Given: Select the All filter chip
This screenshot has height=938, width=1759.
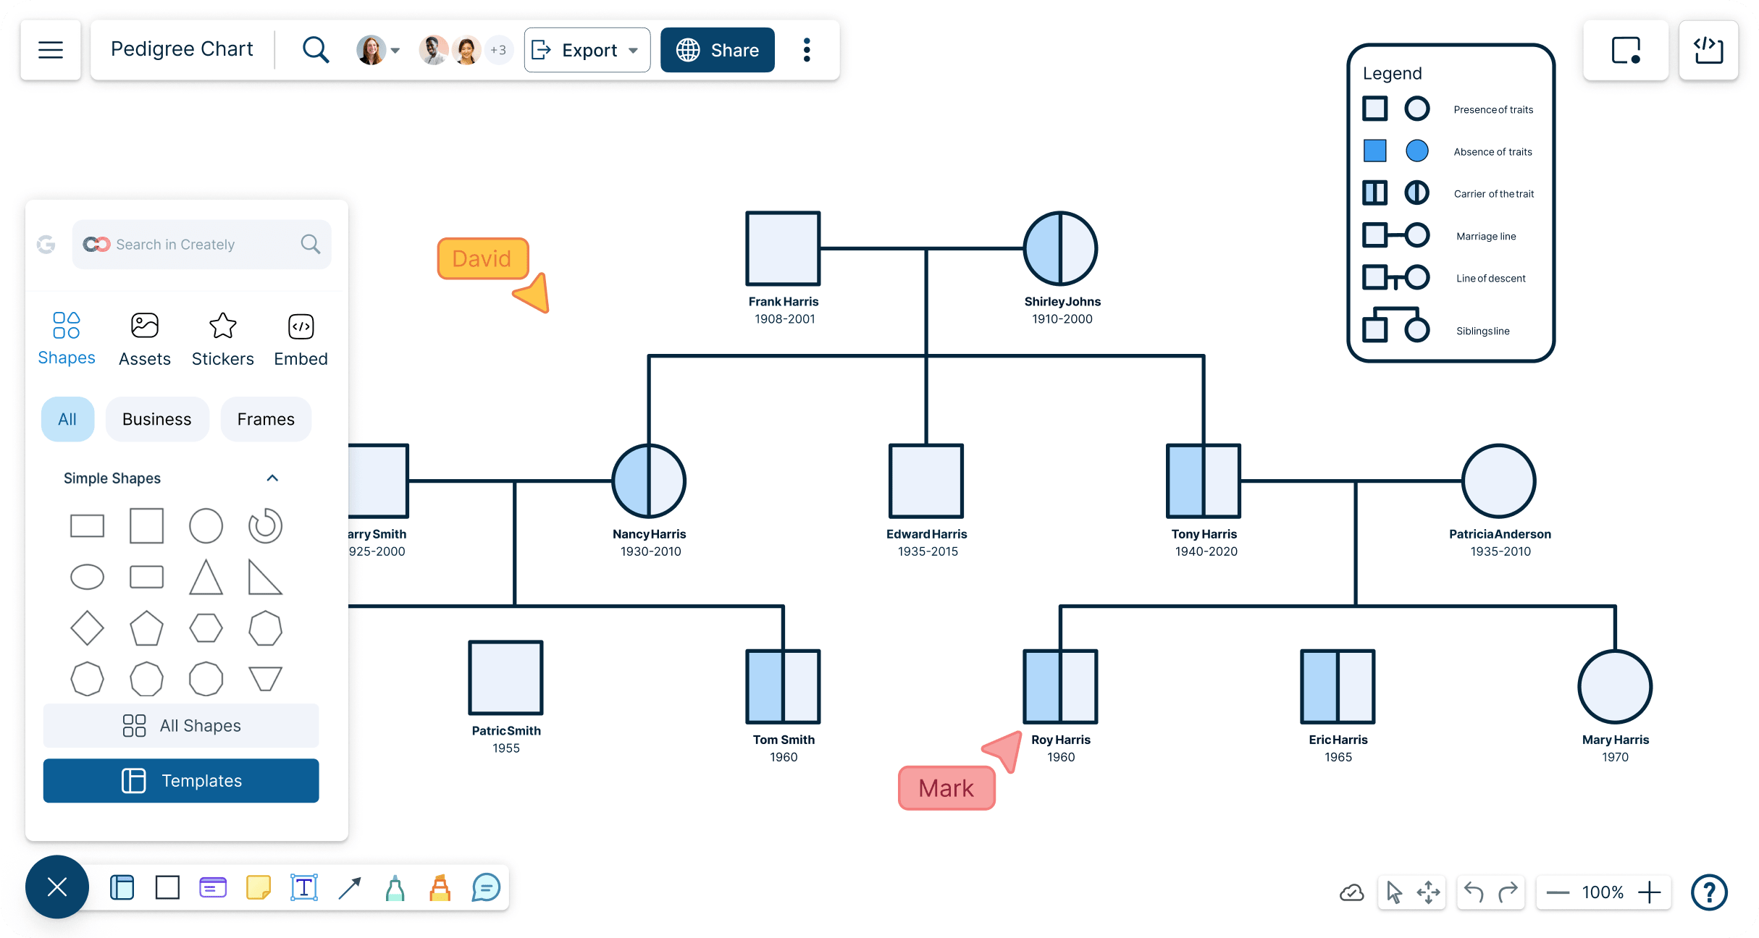Looking at the screenshot, I should (x=67, y=419).
